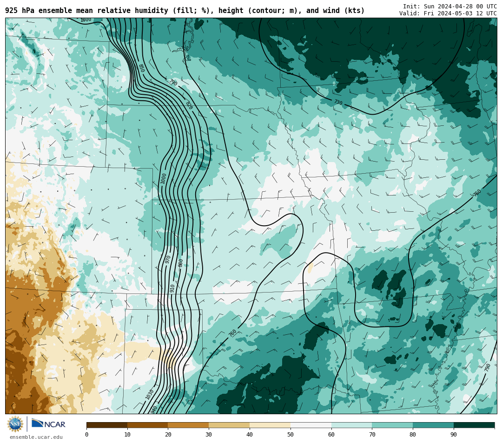Click the colorbar tick label 0
Image resolution: width=502 pixels, height=443 pixels.
pyautogui.click(x=87, y=434)
